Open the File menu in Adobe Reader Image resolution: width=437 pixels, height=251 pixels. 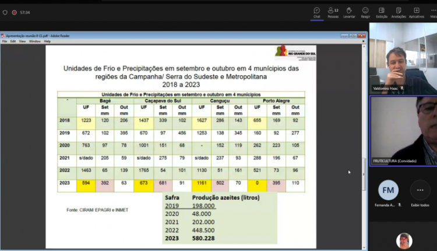(5, 41)
